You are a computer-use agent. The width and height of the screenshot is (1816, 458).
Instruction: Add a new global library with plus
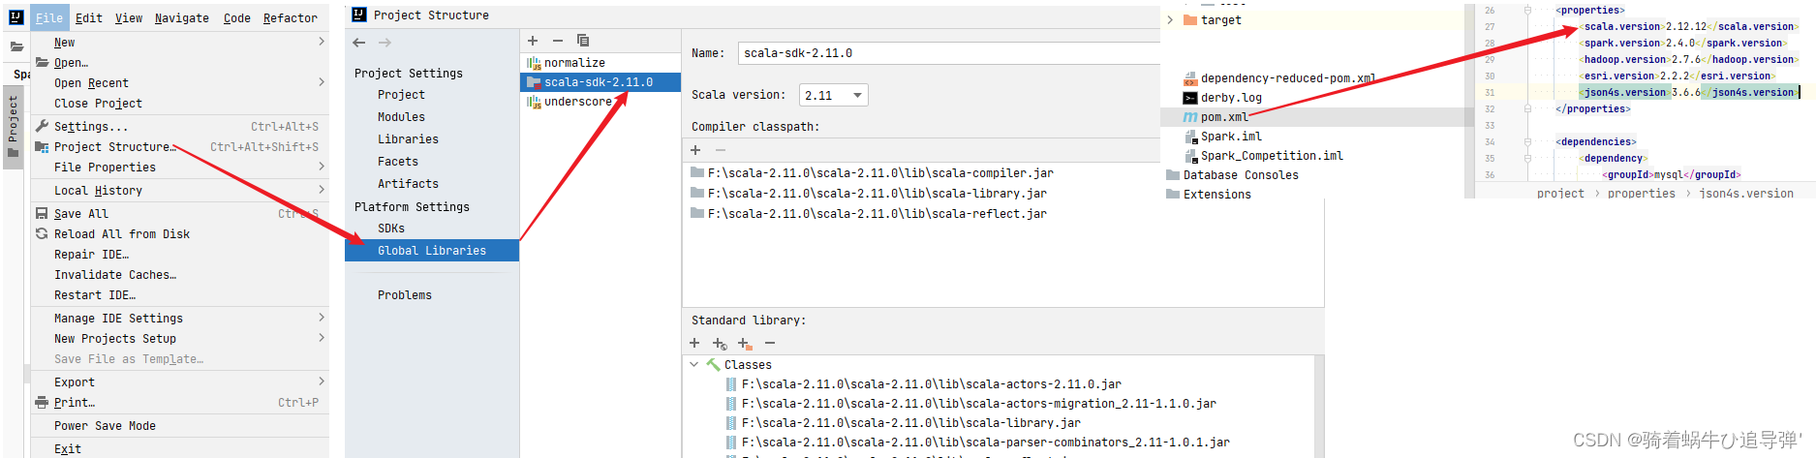coord(533,41)
